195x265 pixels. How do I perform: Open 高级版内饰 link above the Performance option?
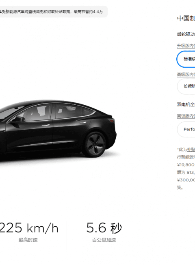[186, 116]
